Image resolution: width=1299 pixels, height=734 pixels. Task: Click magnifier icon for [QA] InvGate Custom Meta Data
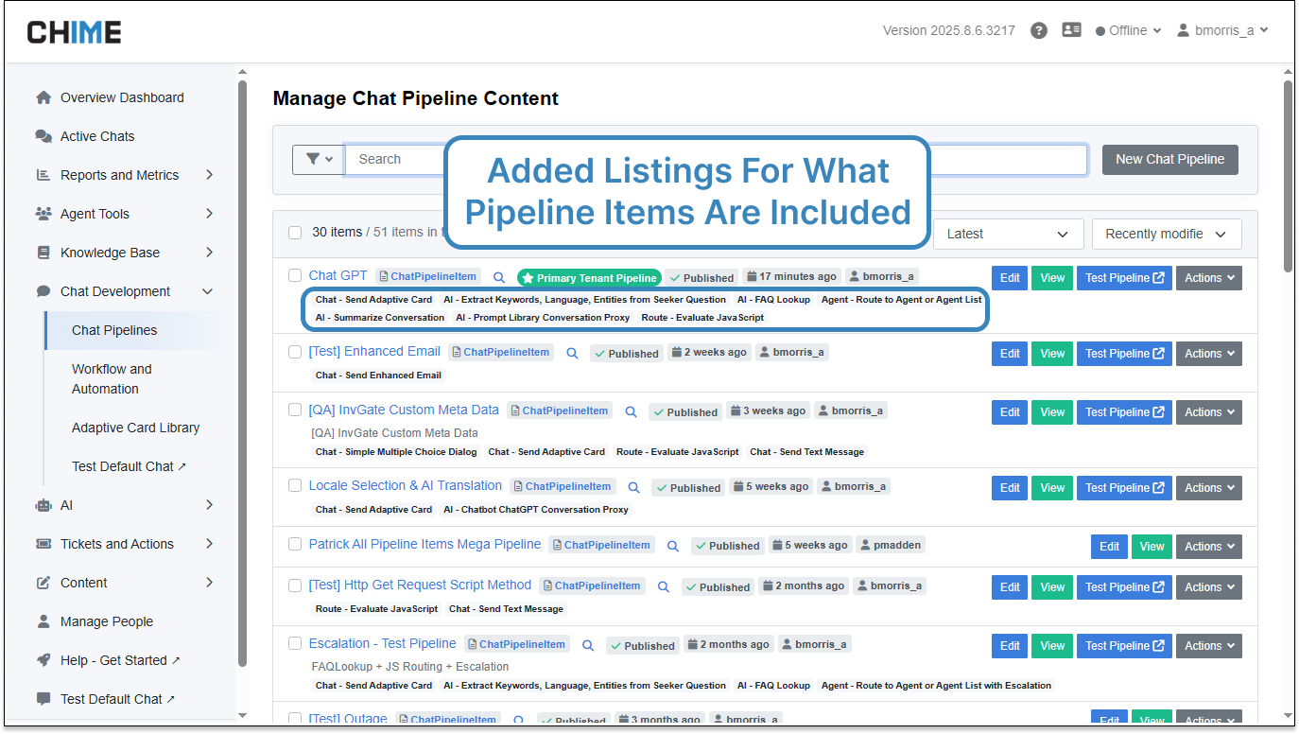click(x=631, y=411)
